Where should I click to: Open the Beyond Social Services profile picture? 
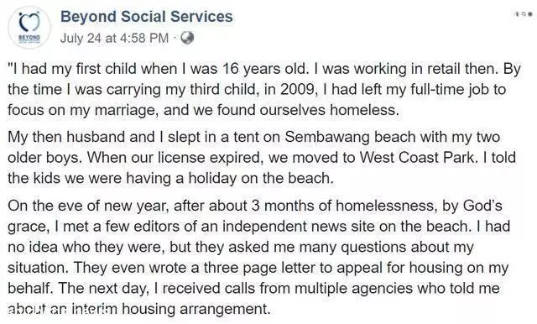click(29, 28)
